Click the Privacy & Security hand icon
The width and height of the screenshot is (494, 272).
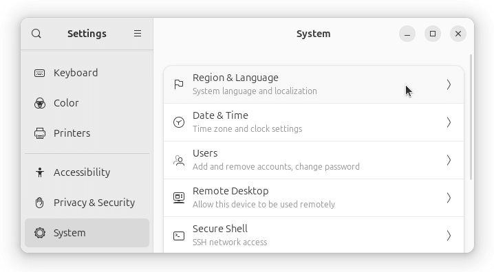pyautogui.click(x=40, y=203)
